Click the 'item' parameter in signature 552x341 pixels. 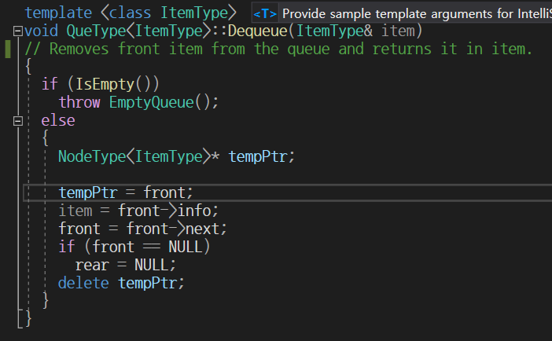tap(398, 31)
